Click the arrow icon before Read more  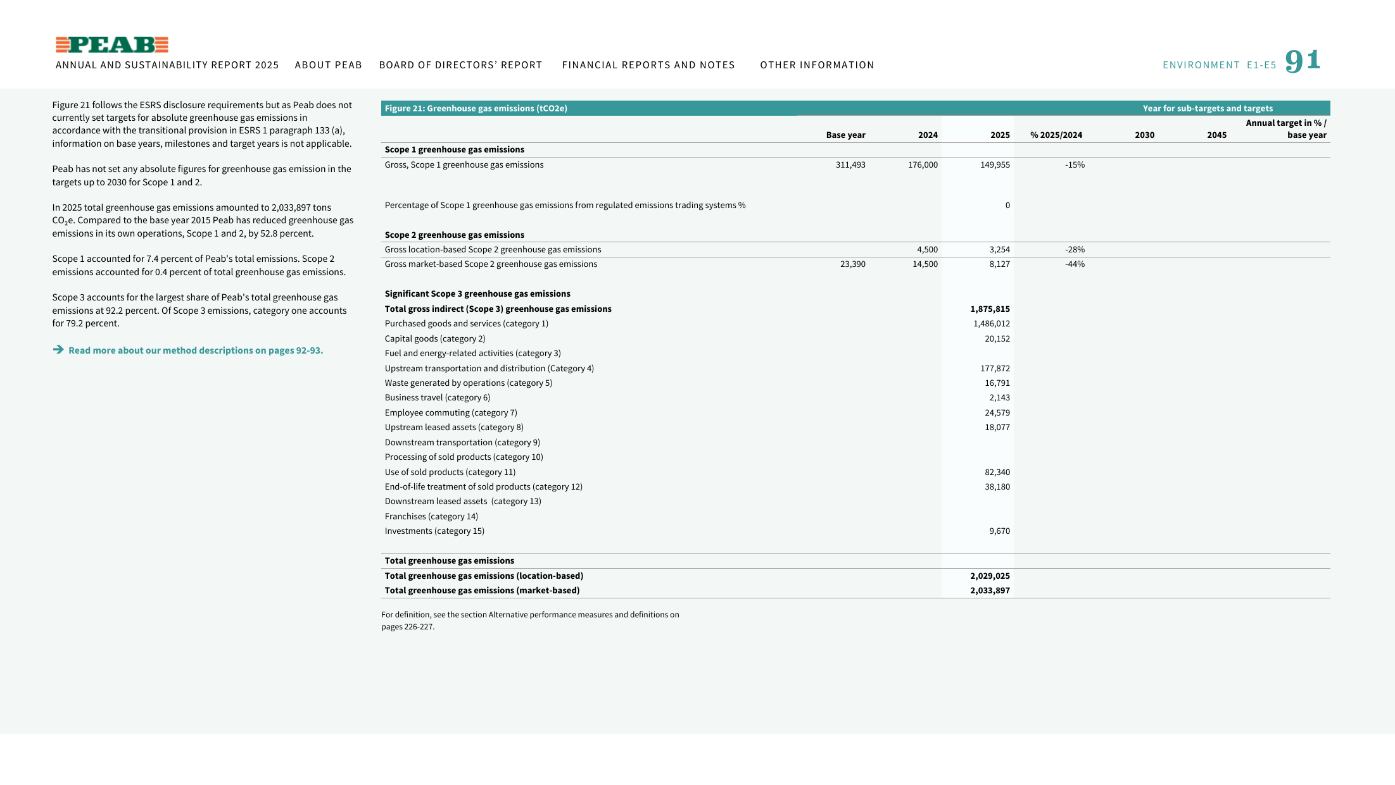(x=58, y=350)
